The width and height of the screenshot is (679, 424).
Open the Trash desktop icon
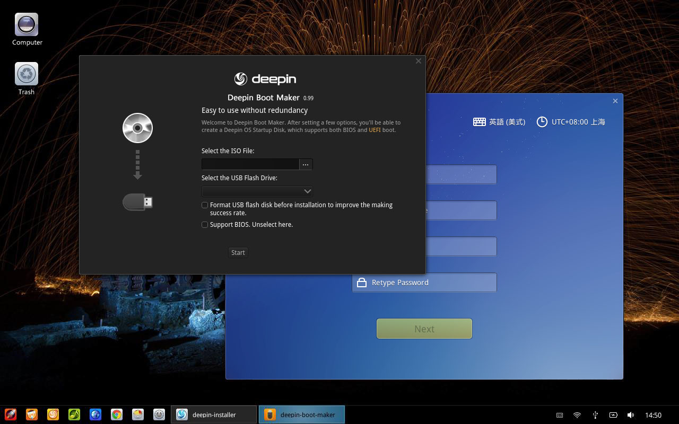(x=27, y=78)
